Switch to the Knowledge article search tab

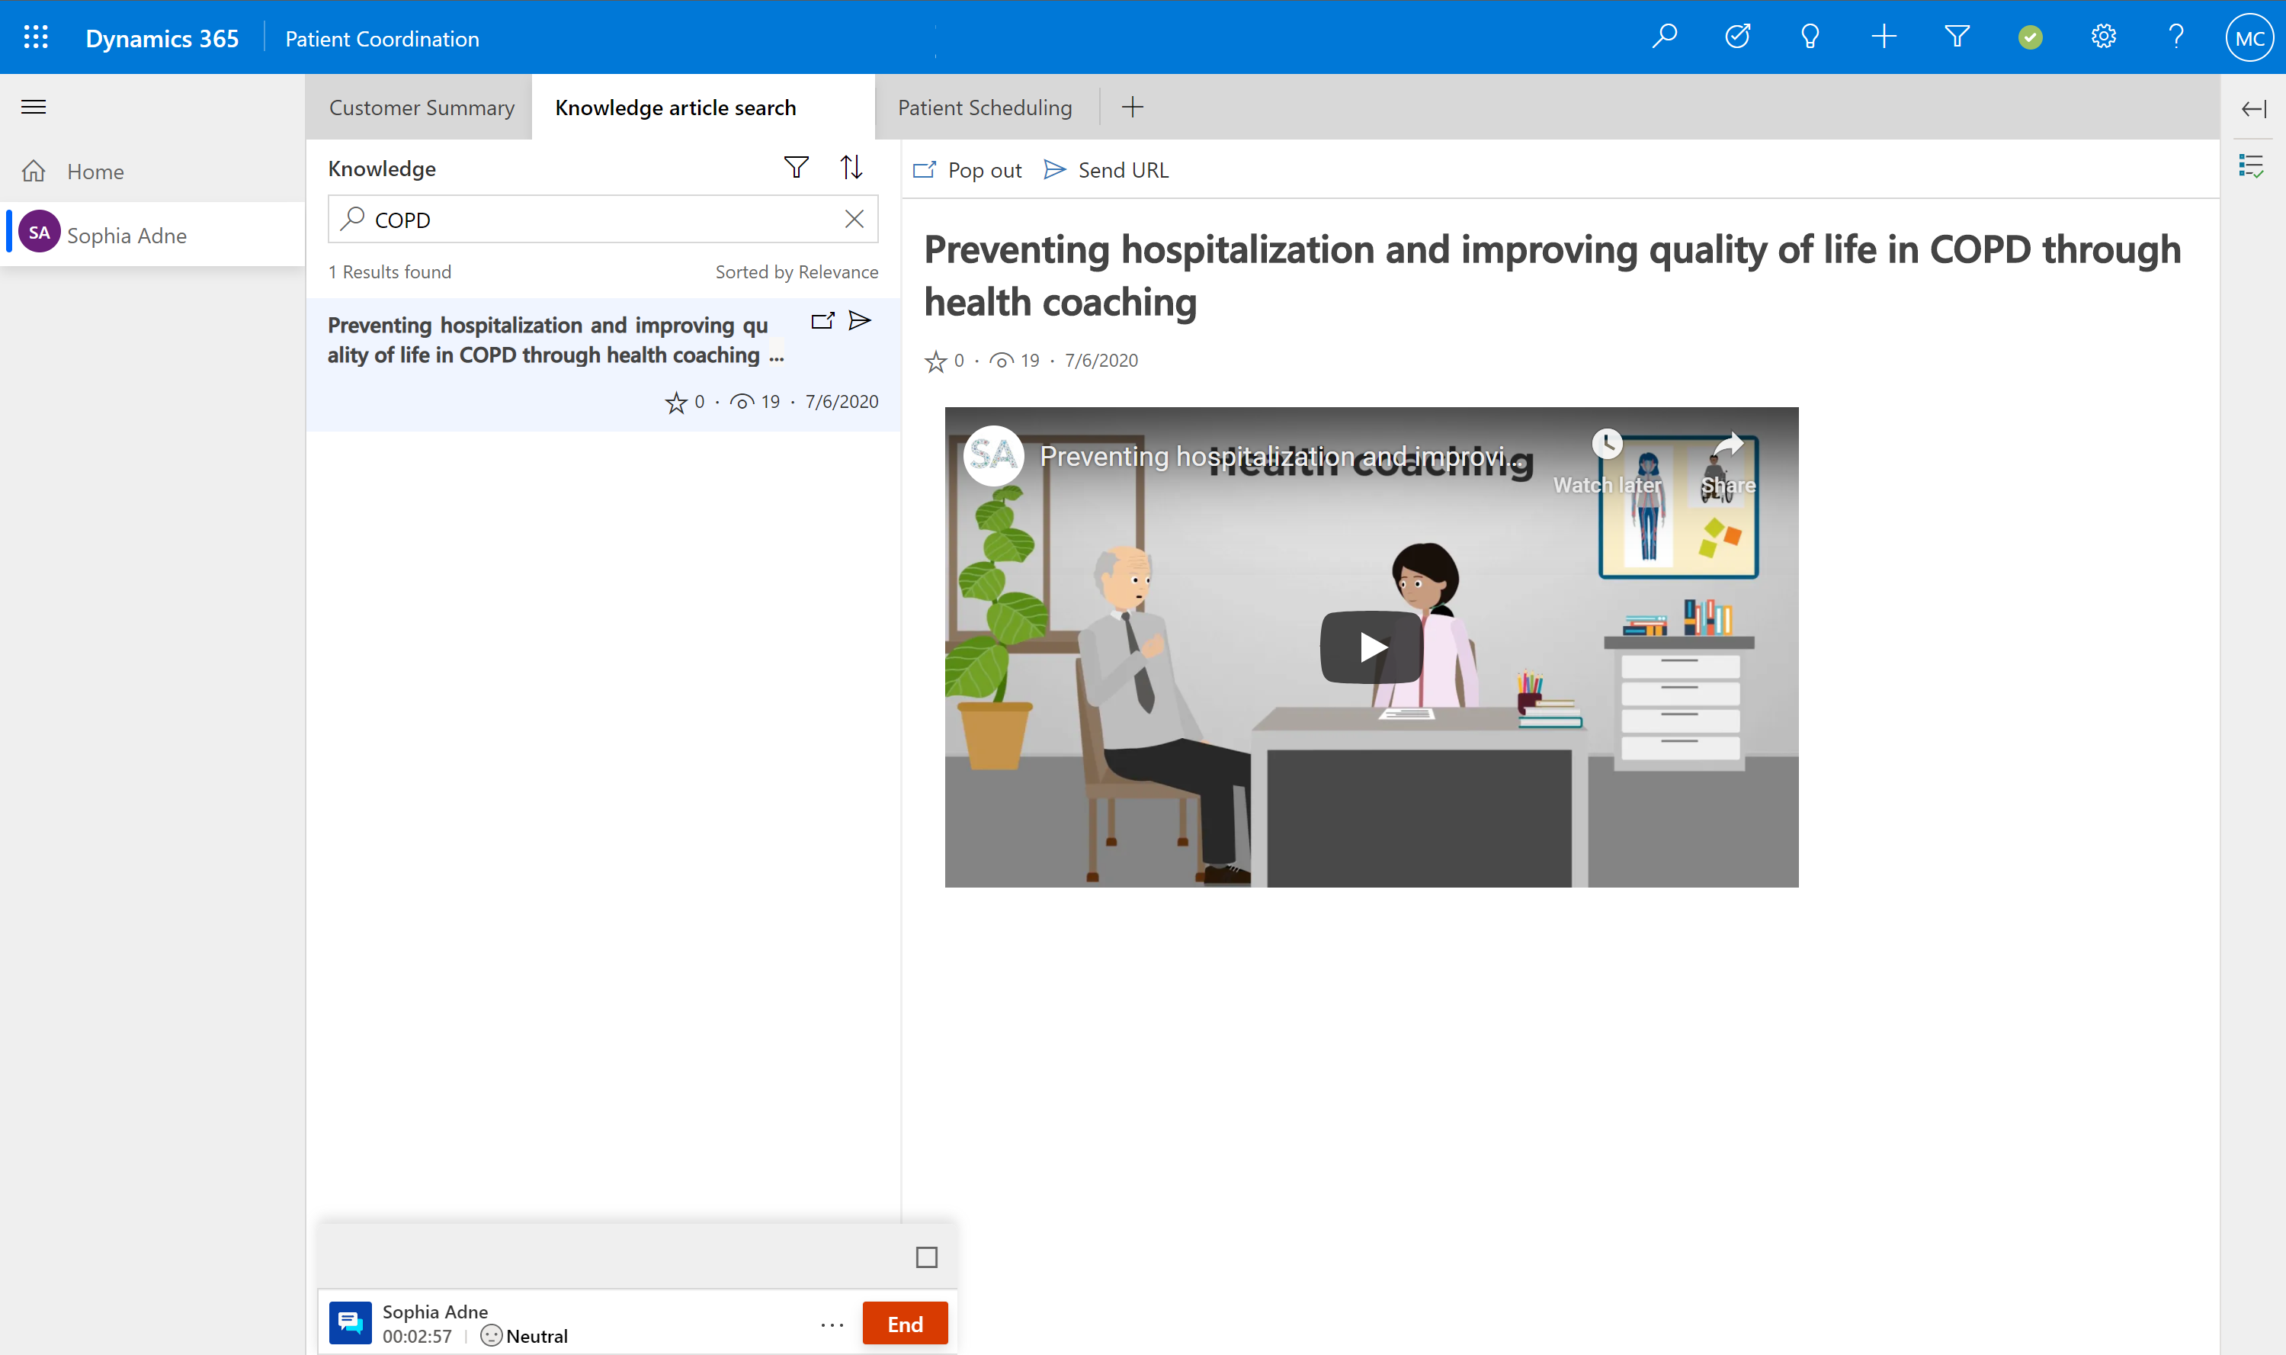tap(675, 107)
